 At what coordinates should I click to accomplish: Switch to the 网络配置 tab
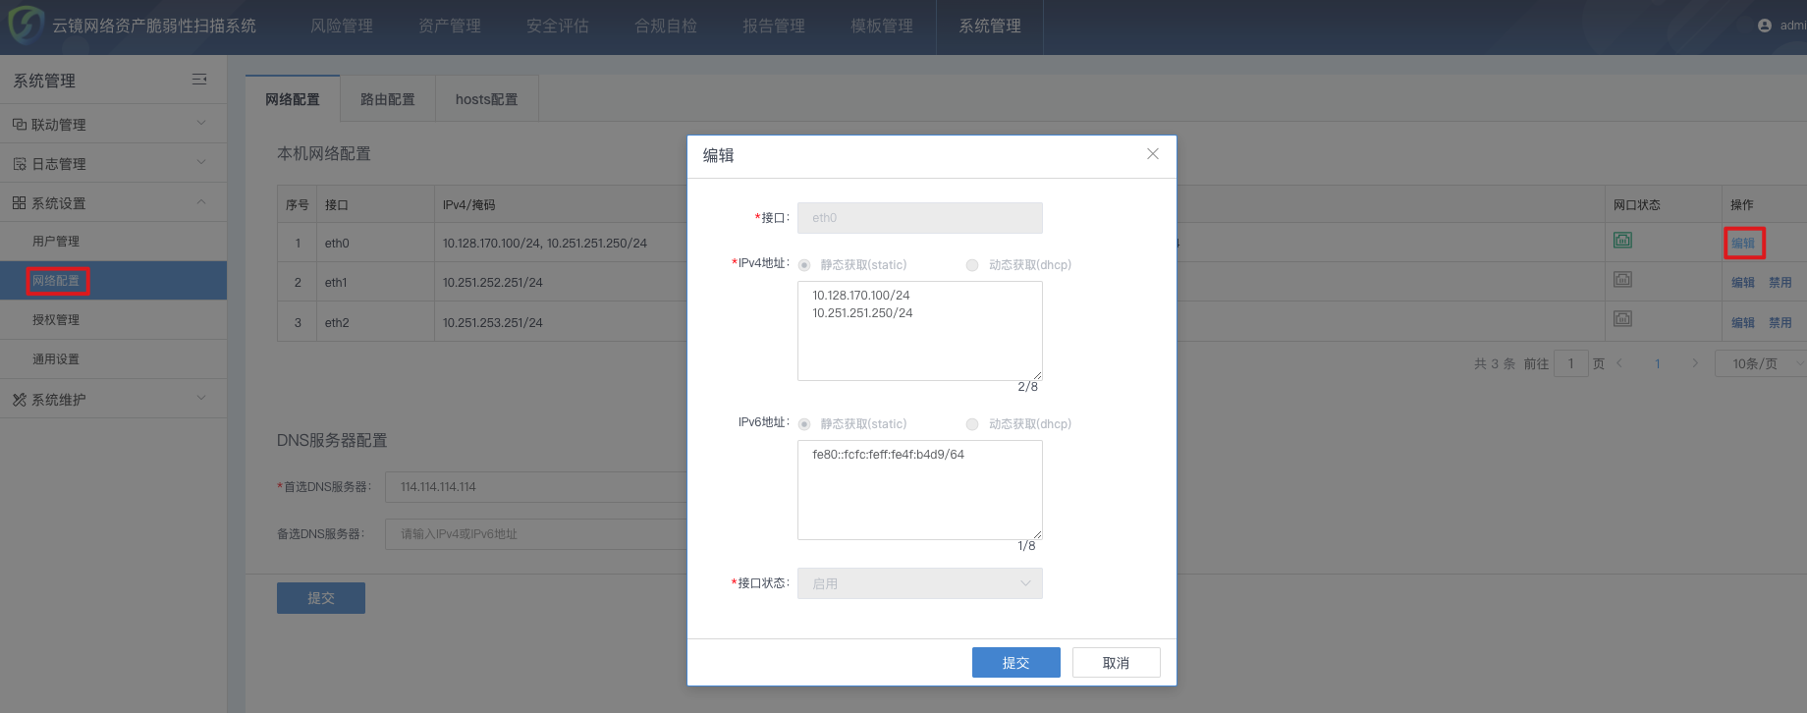point(293,99)
